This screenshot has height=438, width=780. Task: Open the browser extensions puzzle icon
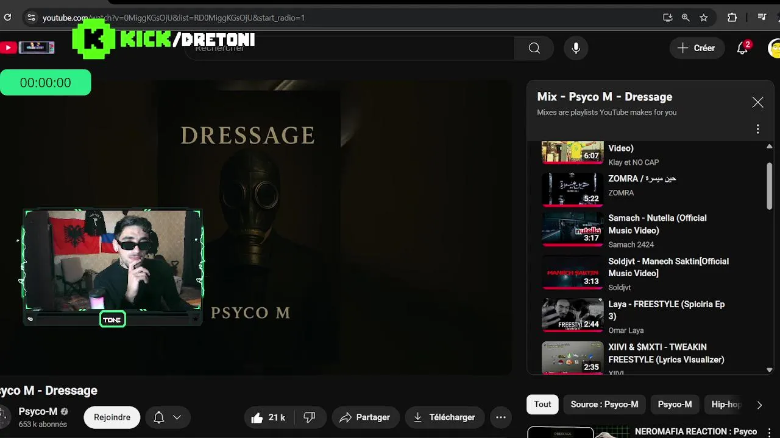732,18
